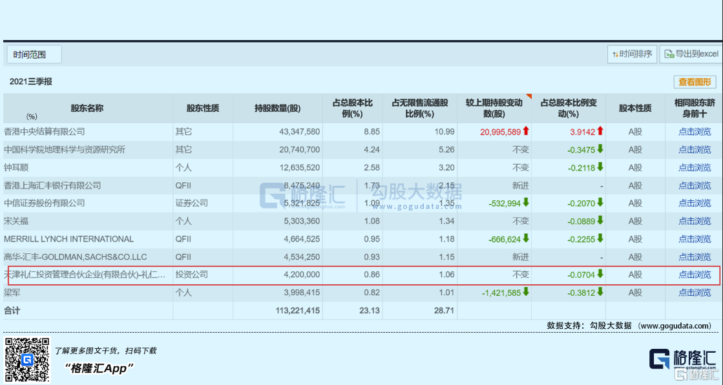Select the shareholder name MERRILL LYNCH INTERNATIONAL

tap(68, 239)
